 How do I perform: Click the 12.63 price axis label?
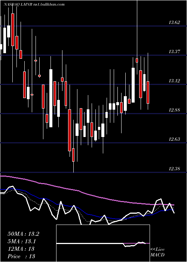[174, 139]
